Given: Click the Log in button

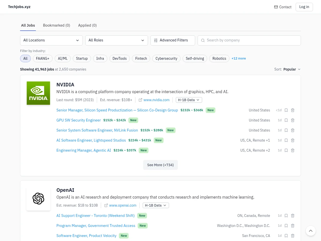Looking at the screenshot, I should click(x=304, y=7).
